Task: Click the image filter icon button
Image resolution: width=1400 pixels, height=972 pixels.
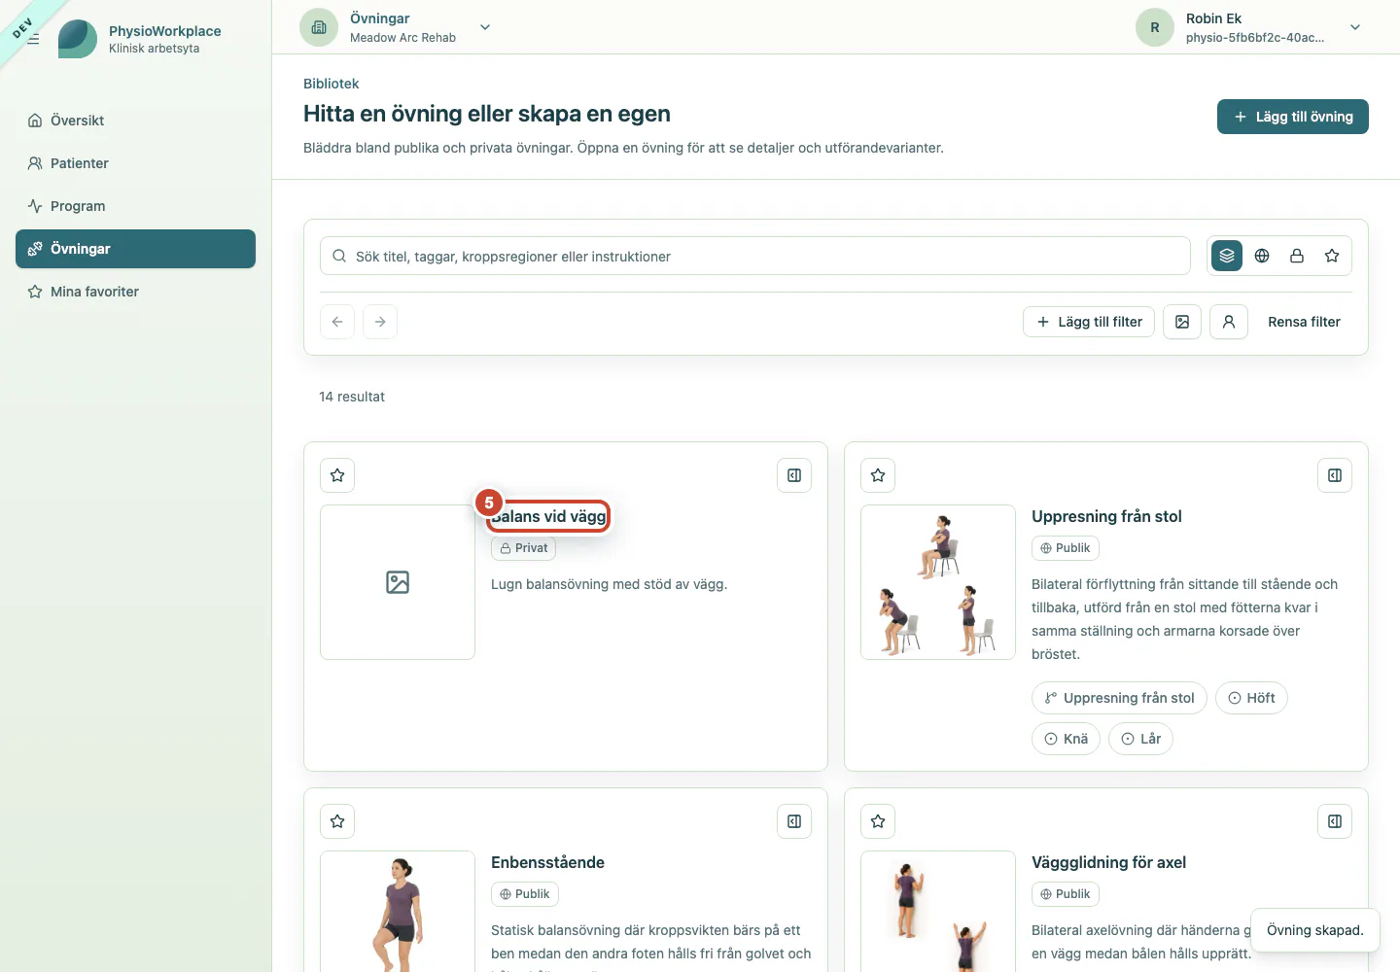Action: [1182, 322]
